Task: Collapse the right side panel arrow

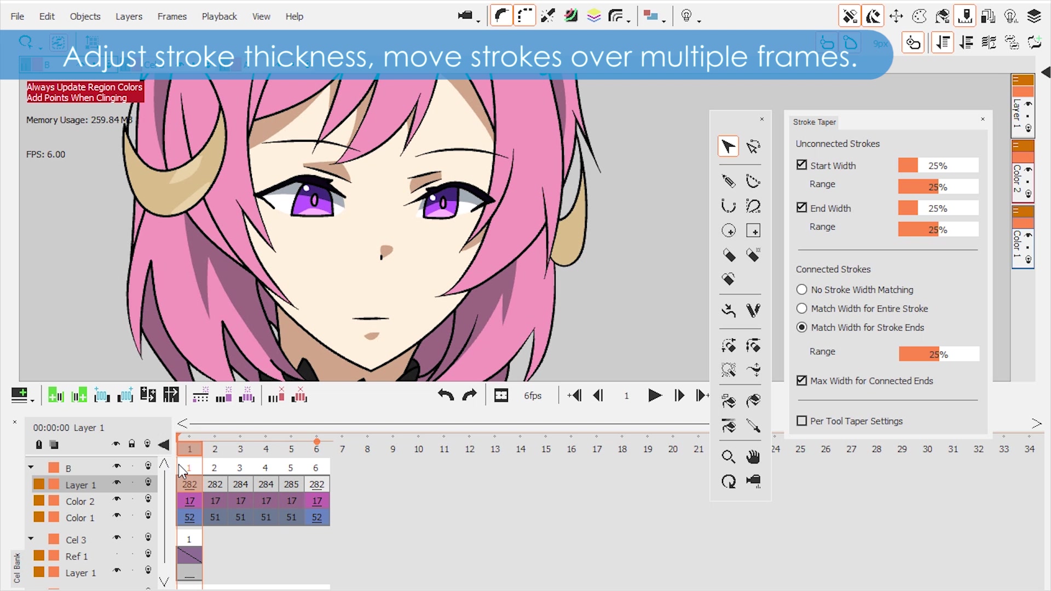Action: point(1046,72)
